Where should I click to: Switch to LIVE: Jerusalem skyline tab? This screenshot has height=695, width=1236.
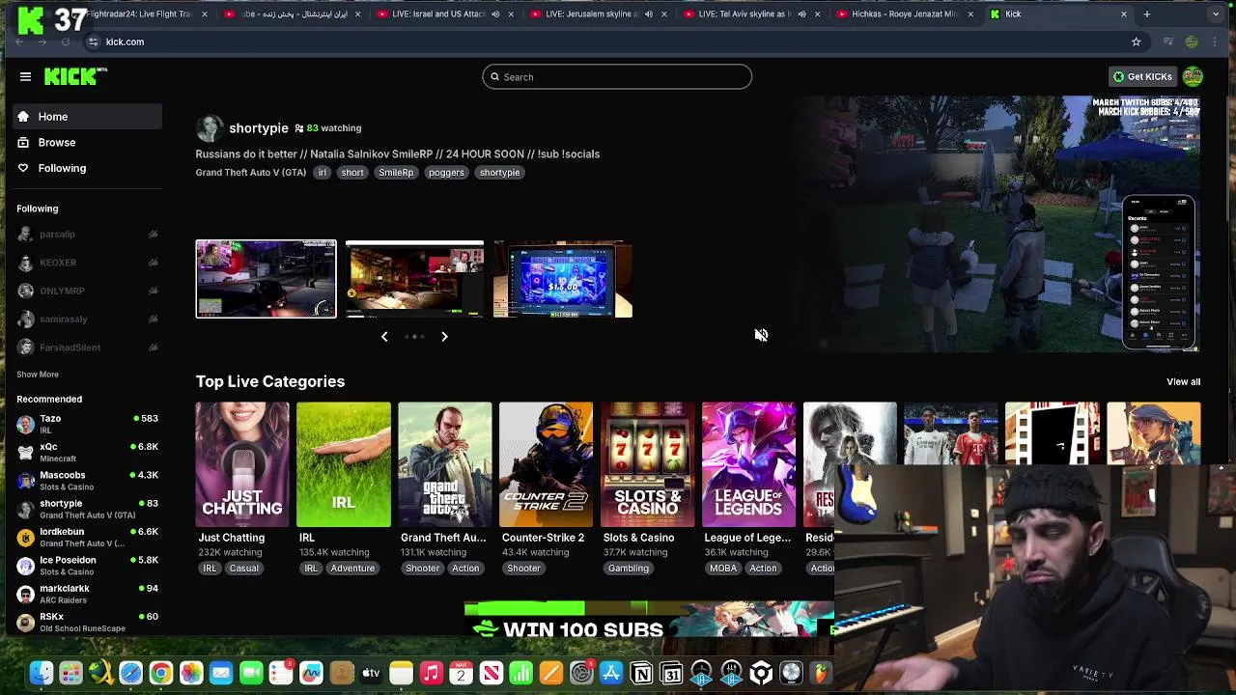(599, 14)
